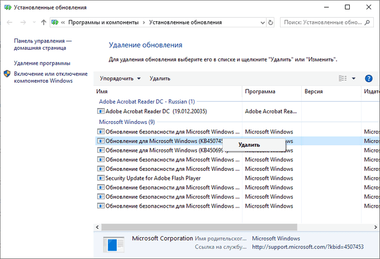Screen dimensions: 380x259
Task: Open recent locations dropdown arrow
Action: (34, 22)
